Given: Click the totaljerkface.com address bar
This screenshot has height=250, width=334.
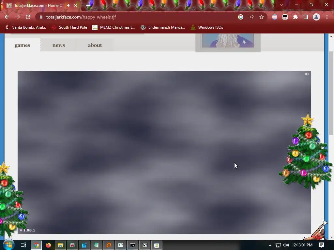Looking at the screenshot, I should click(136, 17).
